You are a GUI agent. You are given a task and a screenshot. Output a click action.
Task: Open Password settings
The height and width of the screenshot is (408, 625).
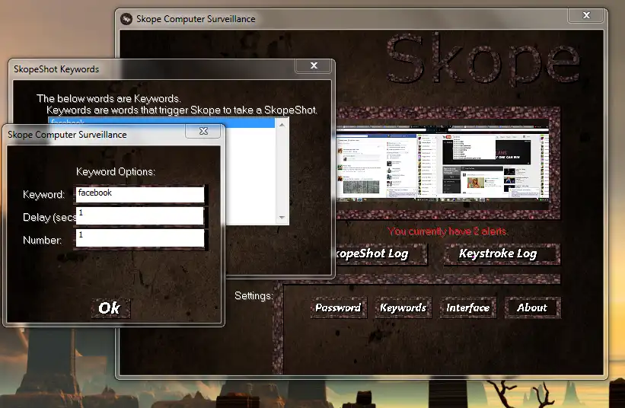click(x=339, y=308)
